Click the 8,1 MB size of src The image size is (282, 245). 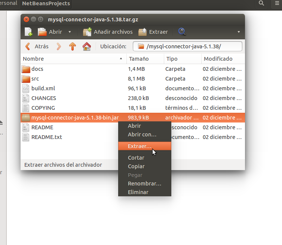pos(136,79)
